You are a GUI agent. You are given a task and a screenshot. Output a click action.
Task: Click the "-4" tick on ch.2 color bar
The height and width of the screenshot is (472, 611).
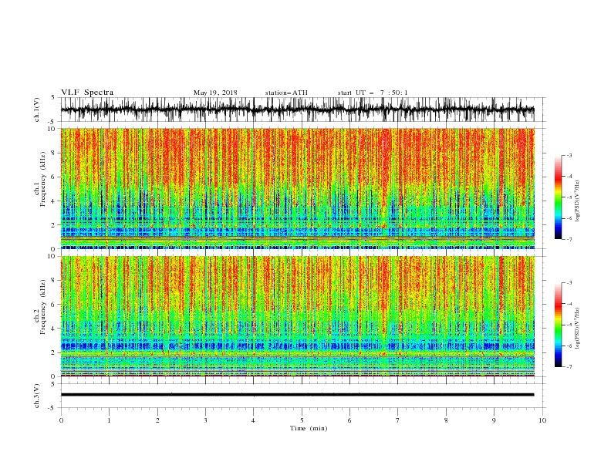(x=569, y=304)
